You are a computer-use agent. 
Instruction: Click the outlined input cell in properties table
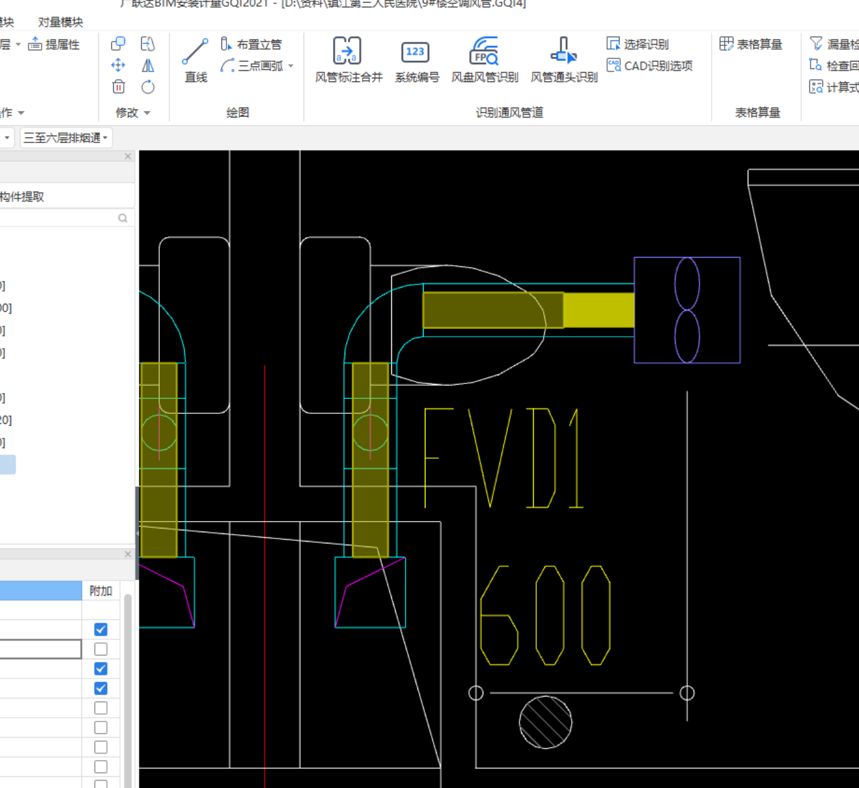40,649
